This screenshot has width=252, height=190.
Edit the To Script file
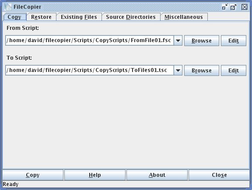234,70
